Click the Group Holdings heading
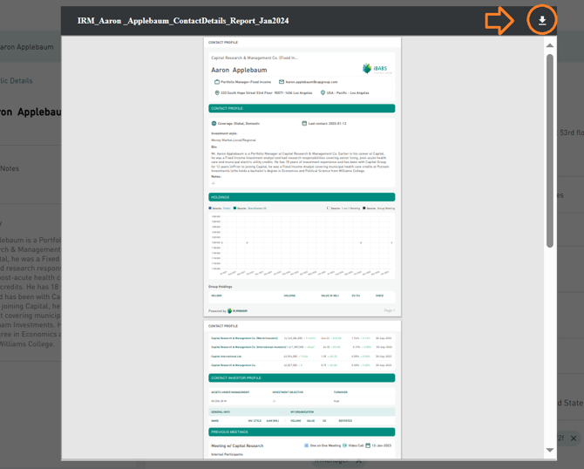584x469 pixels. tap(221, 287)
